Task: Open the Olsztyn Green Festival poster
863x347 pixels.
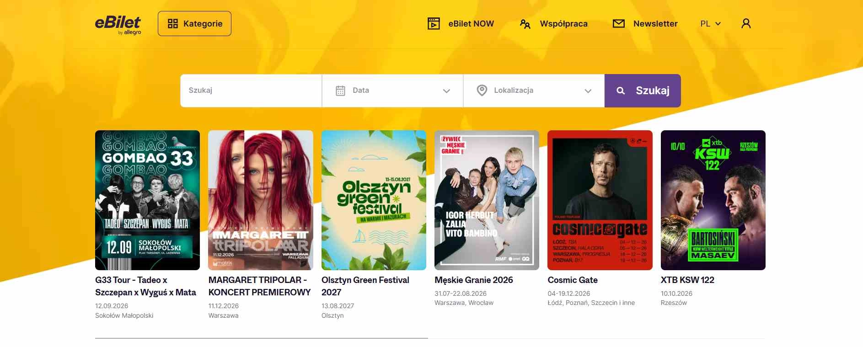Action: pyautogui.click(x=374, y=200)
